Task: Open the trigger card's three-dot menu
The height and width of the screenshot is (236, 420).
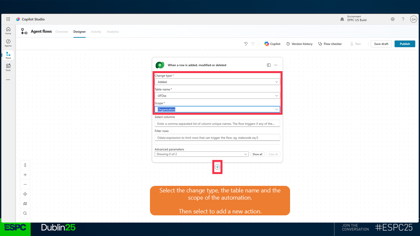Action: pyautogui.click(x=276, y=65)
